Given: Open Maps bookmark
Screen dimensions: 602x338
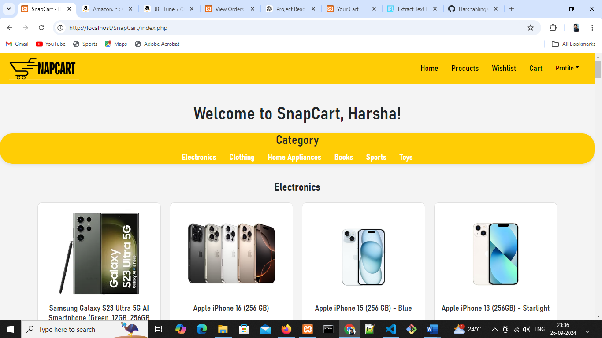Looking at the screenshot, I should click(116, 44).
